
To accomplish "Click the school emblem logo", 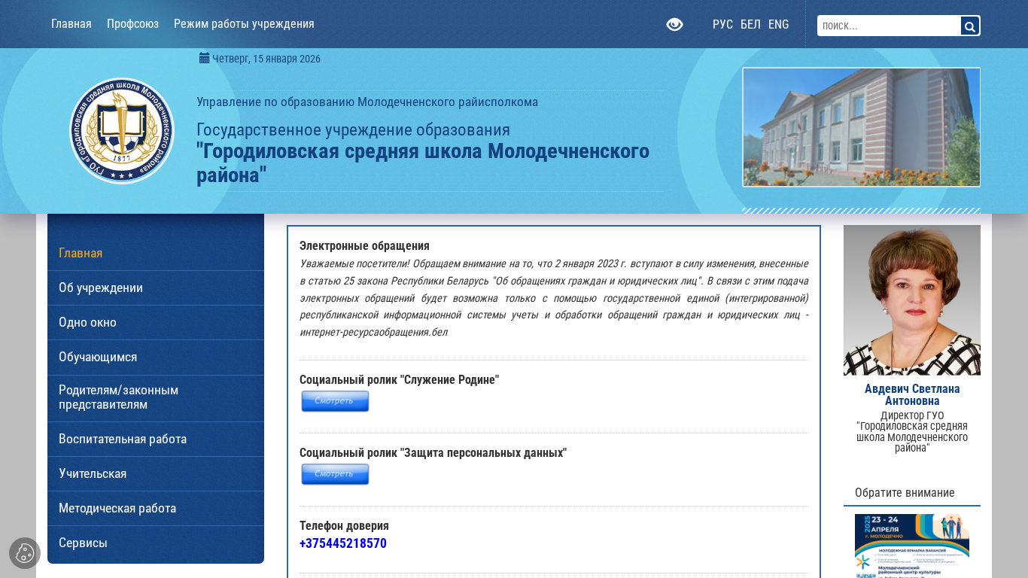I will [x=122, y=131].
